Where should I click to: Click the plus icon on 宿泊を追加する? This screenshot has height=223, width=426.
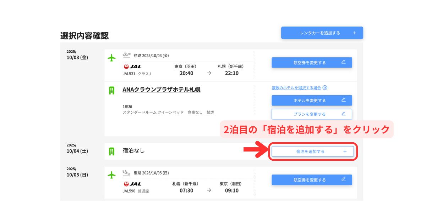(345, 151)
